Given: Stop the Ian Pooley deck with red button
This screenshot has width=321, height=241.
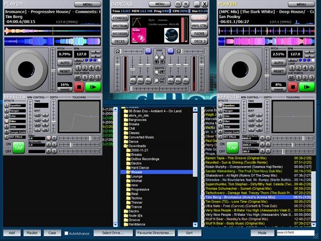Looking at the screenshot, I should 293,87.
